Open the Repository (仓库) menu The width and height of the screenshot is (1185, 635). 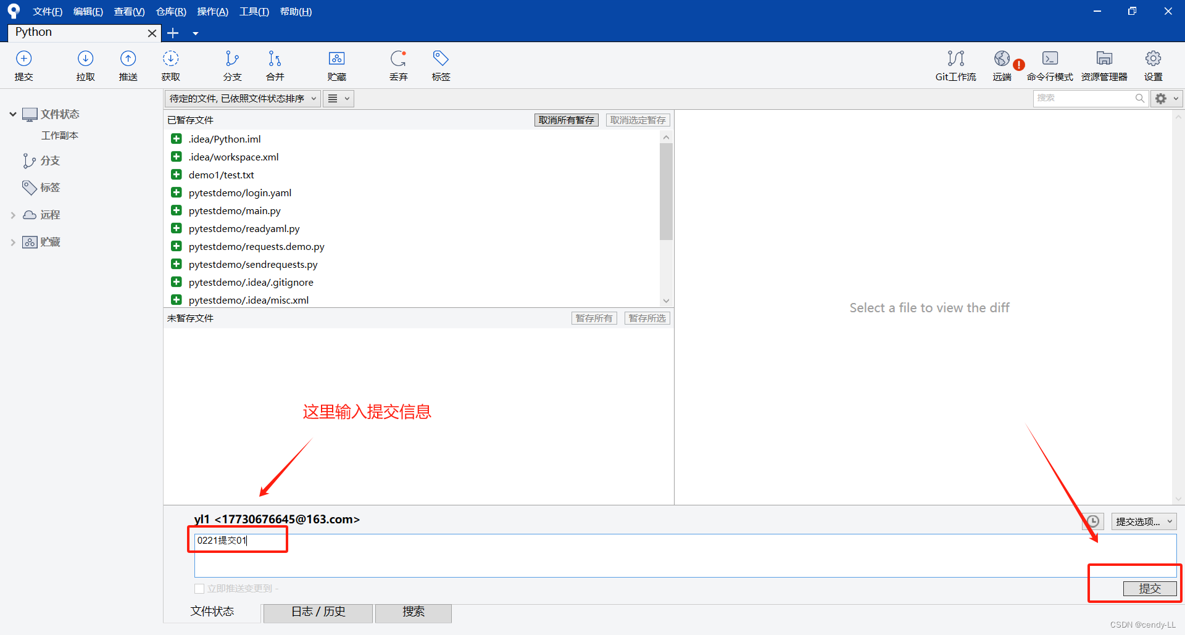coord(171,12)
